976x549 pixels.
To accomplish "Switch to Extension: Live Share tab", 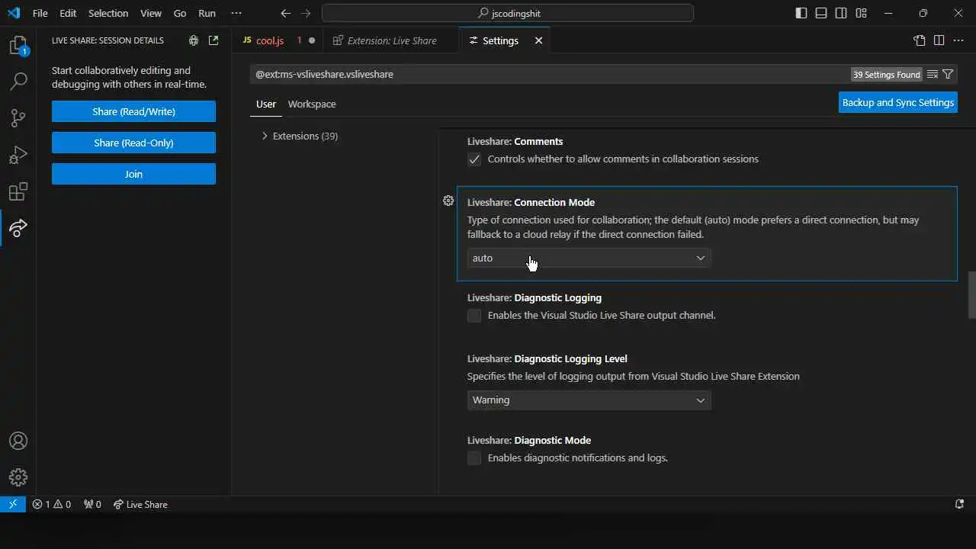I will pyautogui.click(x=392, y=40).
